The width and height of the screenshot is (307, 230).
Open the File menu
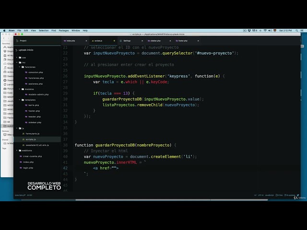click(x=19, y=31)
